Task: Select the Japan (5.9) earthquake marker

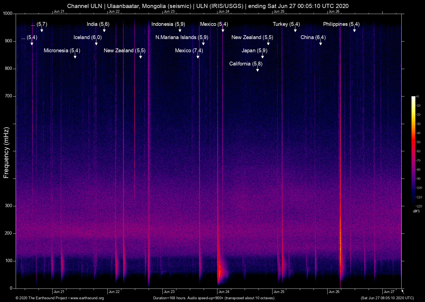Action: coord(262,56)
